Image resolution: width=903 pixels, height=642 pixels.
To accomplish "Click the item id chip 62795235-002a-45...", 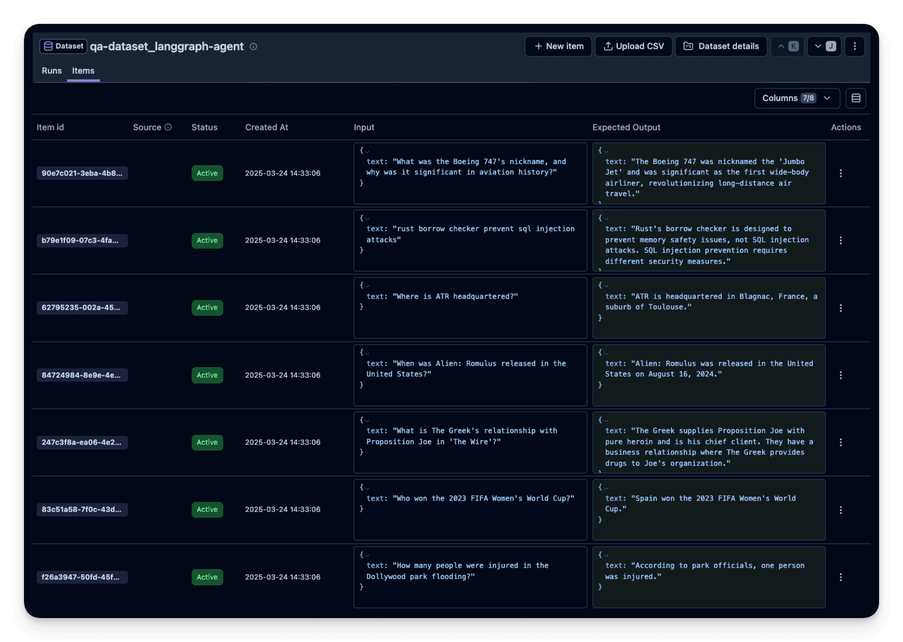I will (x=82, y=308).
